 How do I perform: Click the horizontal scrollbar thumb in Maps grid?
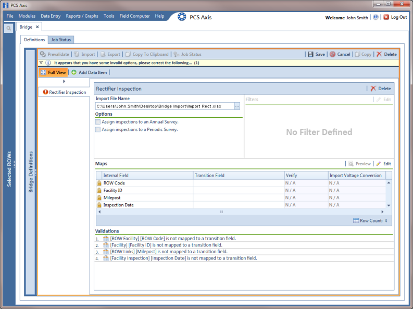point(221,212)
